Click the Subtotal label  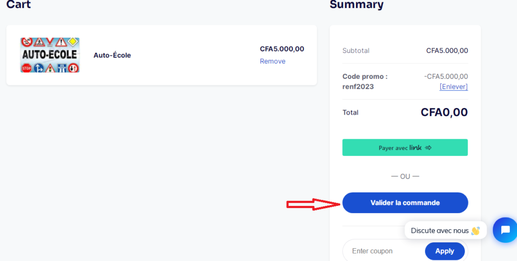tap(356, 51)
